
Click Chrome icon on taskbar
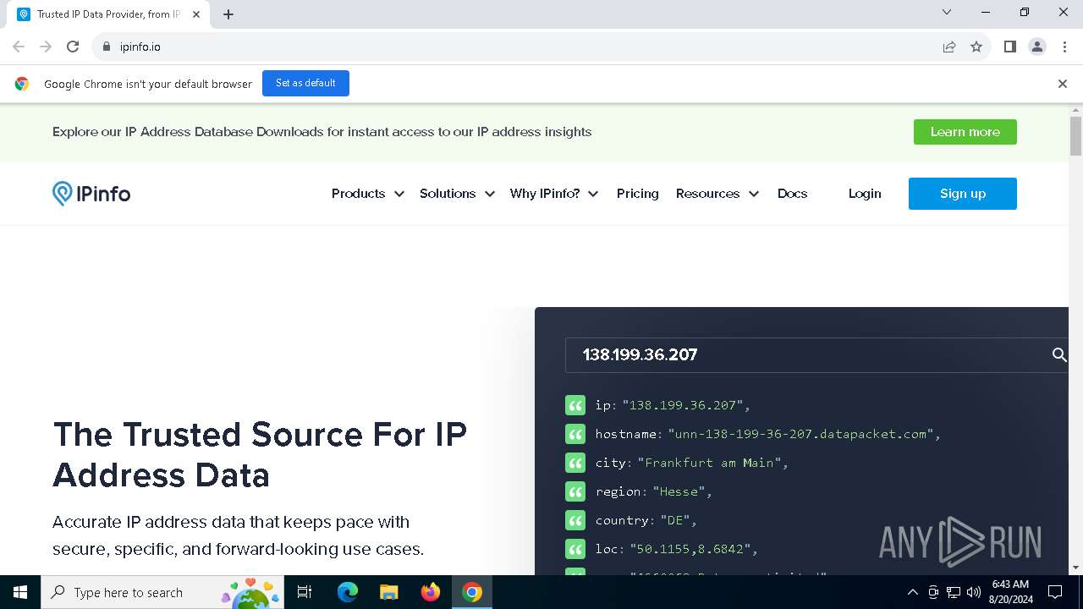click(x=472, y=592)
